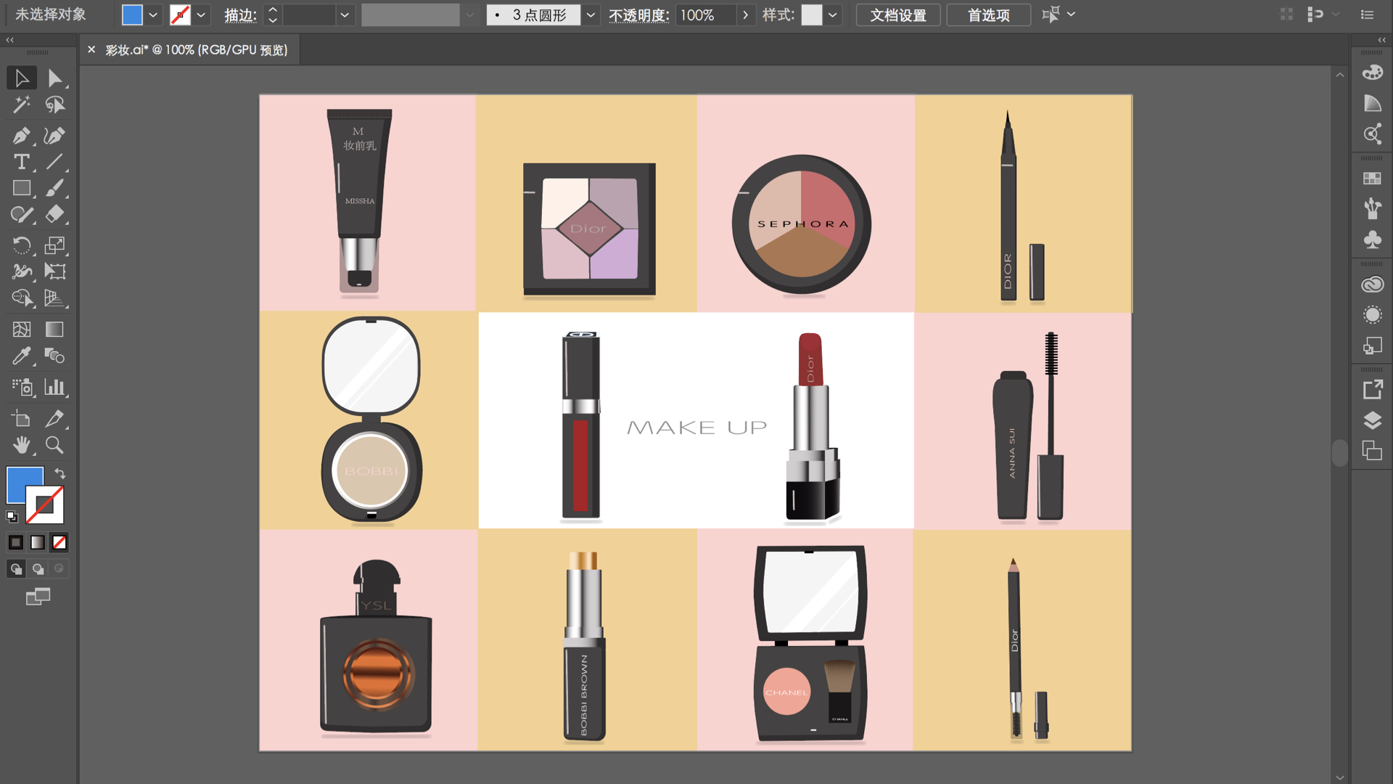Click the blue fill color swatch
Viewport: 1393px width, 784px height.
(132, 15)
